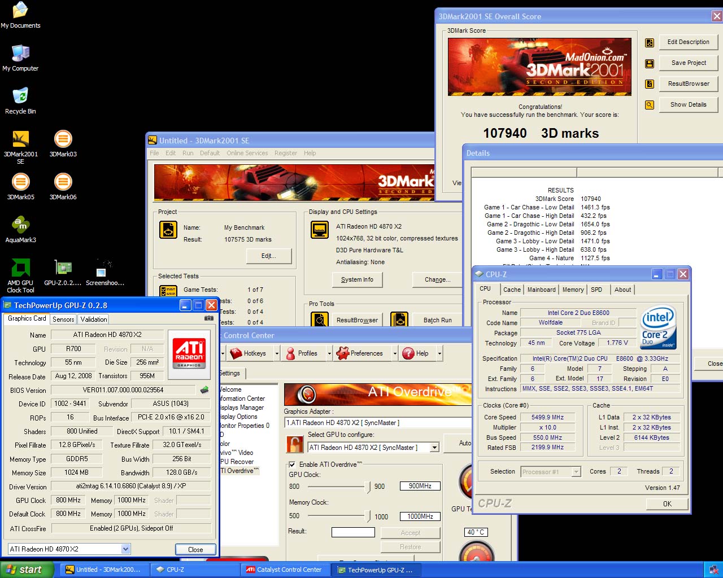Screen dimensions: 723x578
Task: Click the ATI Radeon logo in GPU-Z
Action: [189, 353]
